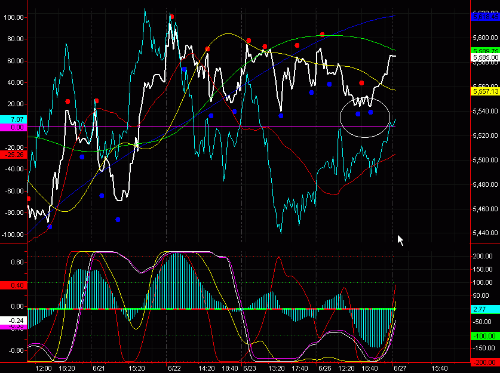This screenshot has height=373, width=500.
Task: Select the 5,480.00 price label
Action: click(x=485, y=185)
